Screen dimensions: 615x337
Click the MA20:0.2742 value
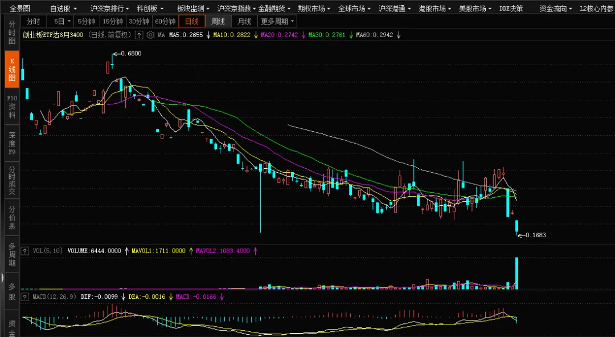click(280, 35)
